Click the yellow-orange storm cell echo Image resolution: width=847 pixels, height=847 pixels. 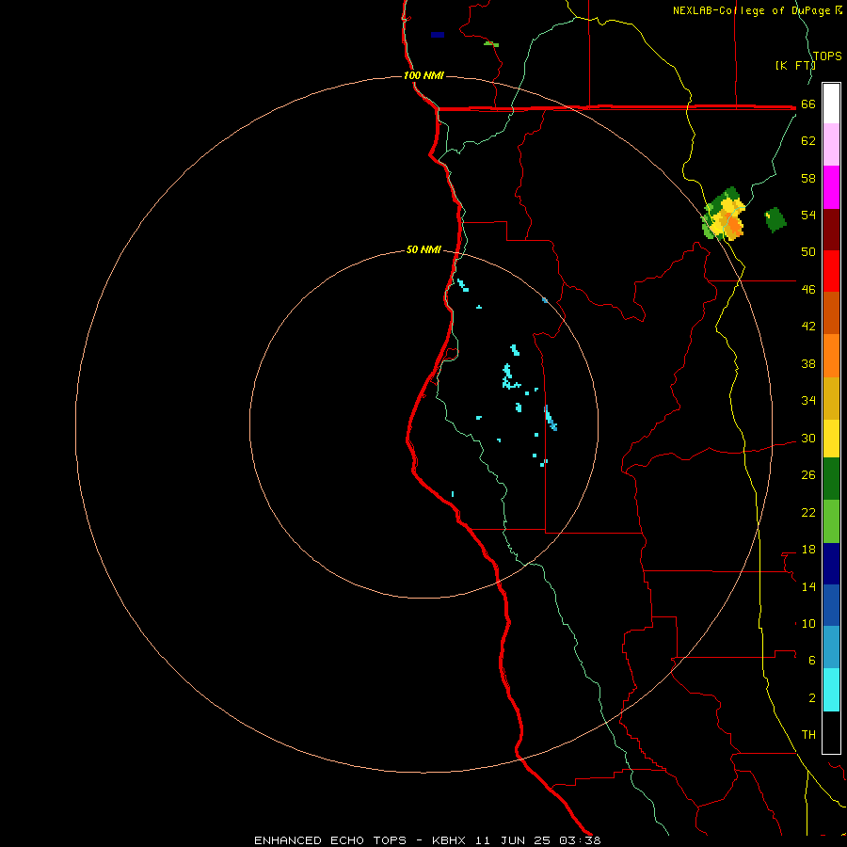point(725,215)
